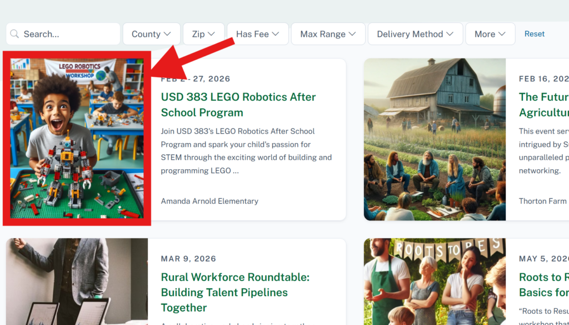Click the Roots to Results garden thumbnail
This screenshot has height=325, width=569.
(435, 282)
